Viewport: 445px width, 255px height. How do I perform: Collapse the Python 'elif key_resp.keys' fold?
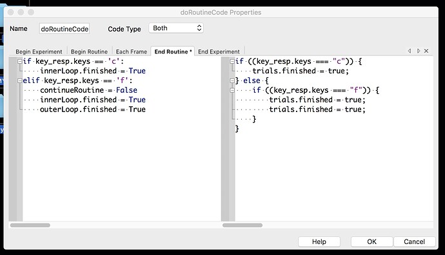coord(19,80)
